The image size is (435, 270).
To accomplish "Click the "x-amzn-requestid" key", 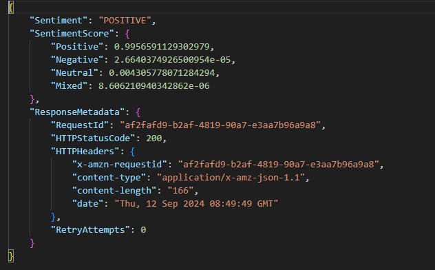I will [120, 165].
